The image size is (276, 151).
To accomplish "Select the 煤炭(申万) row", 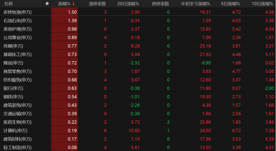I will [138, 63].
